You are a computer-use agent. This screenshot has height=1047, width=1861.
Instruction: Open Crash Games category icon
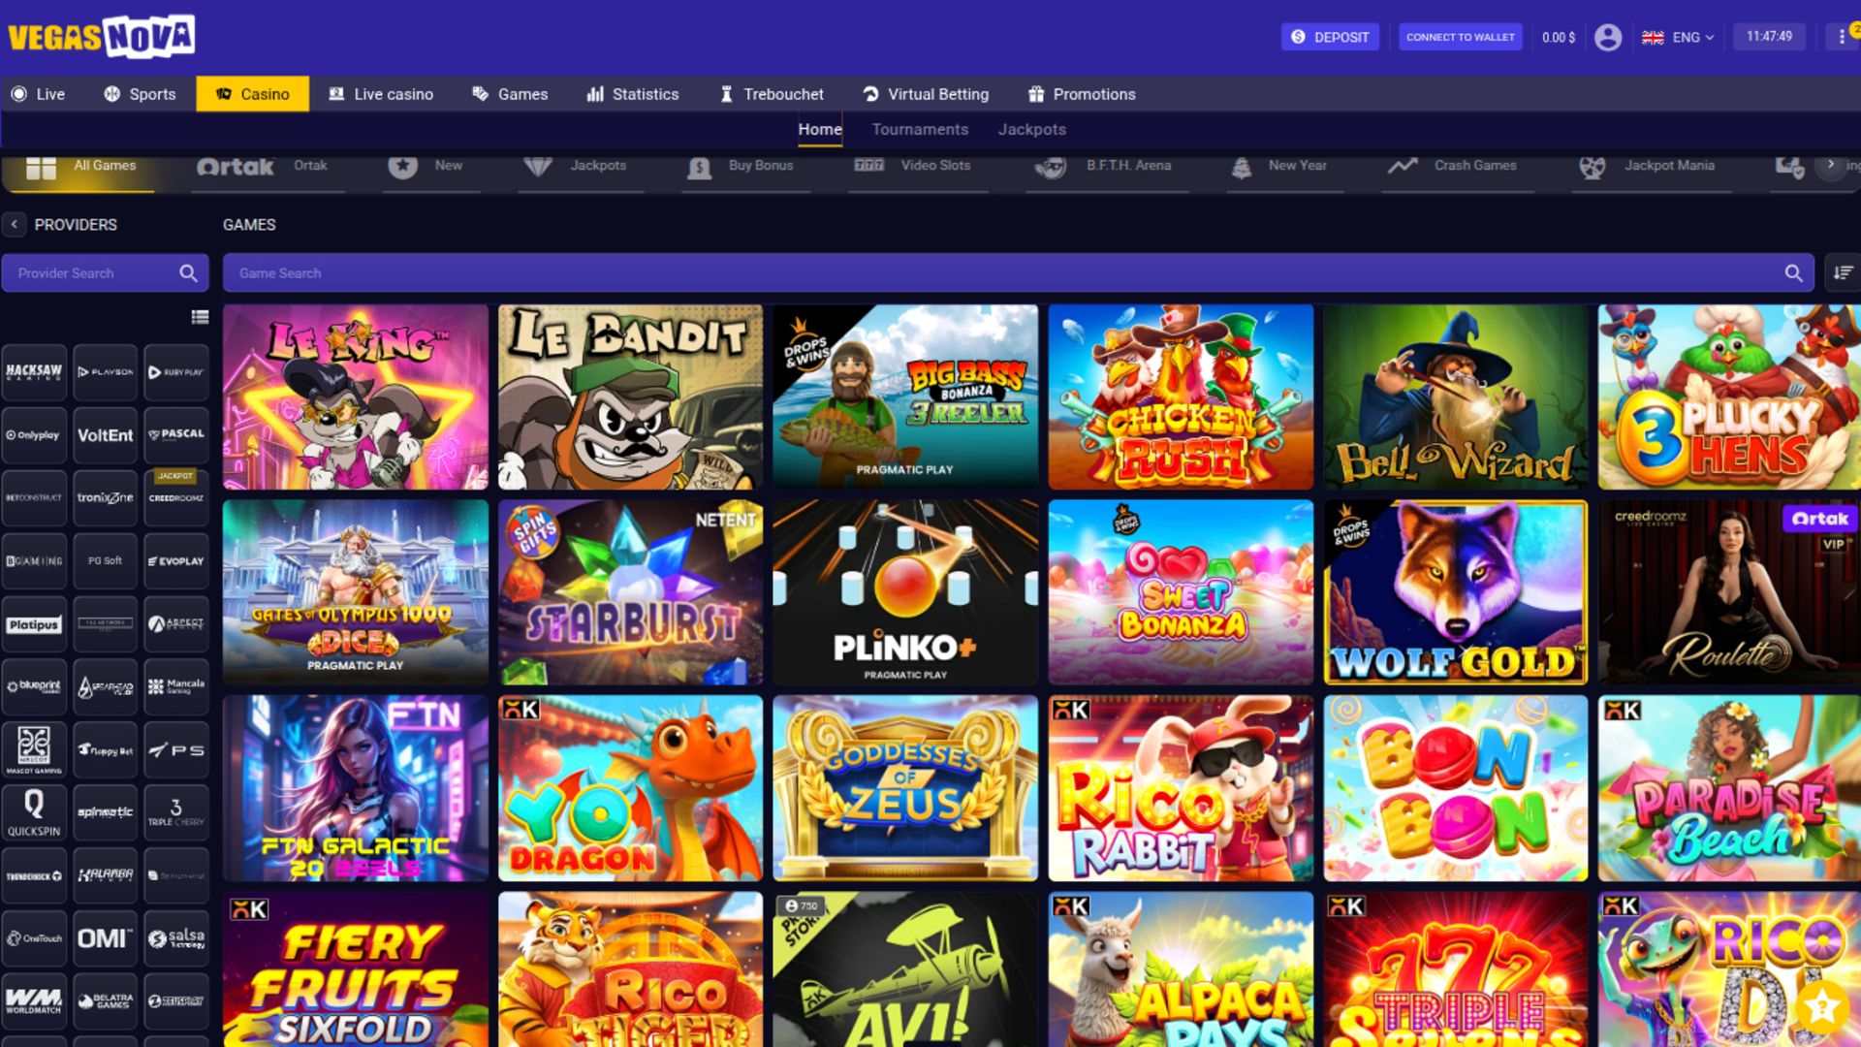[x=1403, y=166]
